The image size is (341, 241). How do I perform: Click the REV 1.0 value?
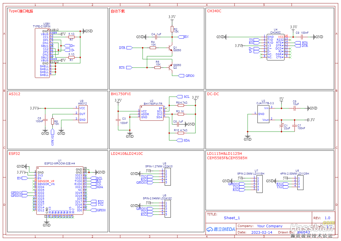(327, 218)
